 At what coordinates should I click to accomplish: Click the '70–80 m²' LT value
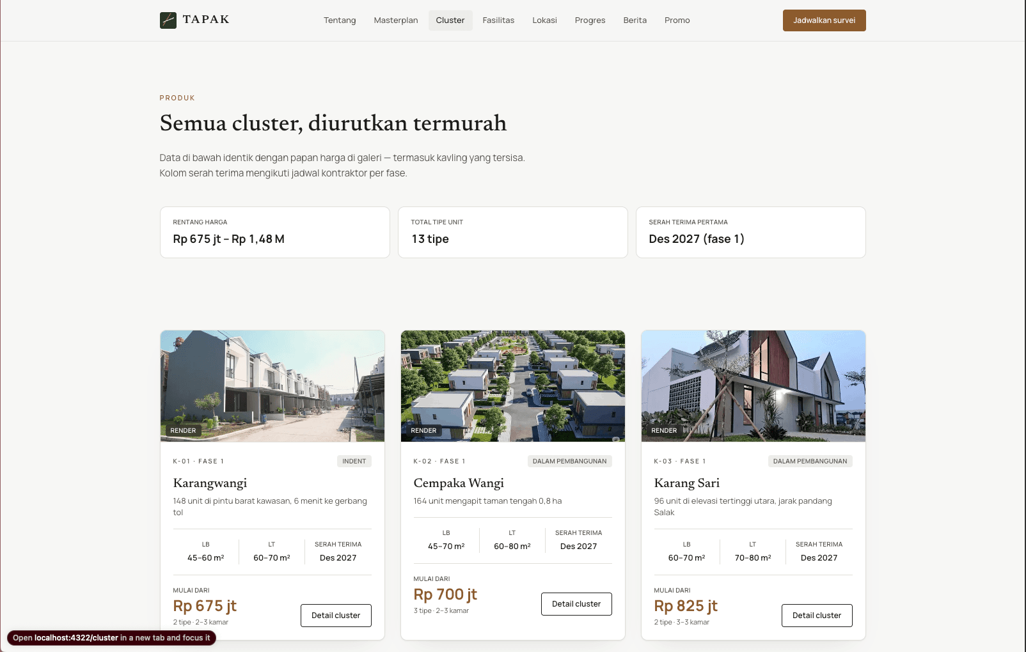[753, 558]
